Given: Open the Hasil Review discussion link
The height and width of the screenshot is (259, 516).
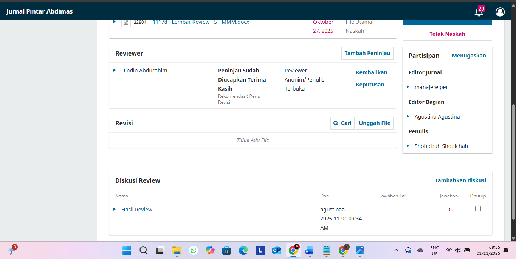Looking at the screenshot, I should coord(136,210).
